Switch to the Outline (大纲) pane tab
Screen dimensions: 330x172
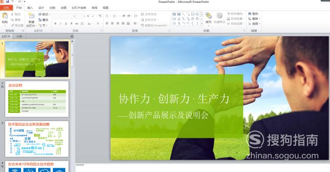point(19,36)
